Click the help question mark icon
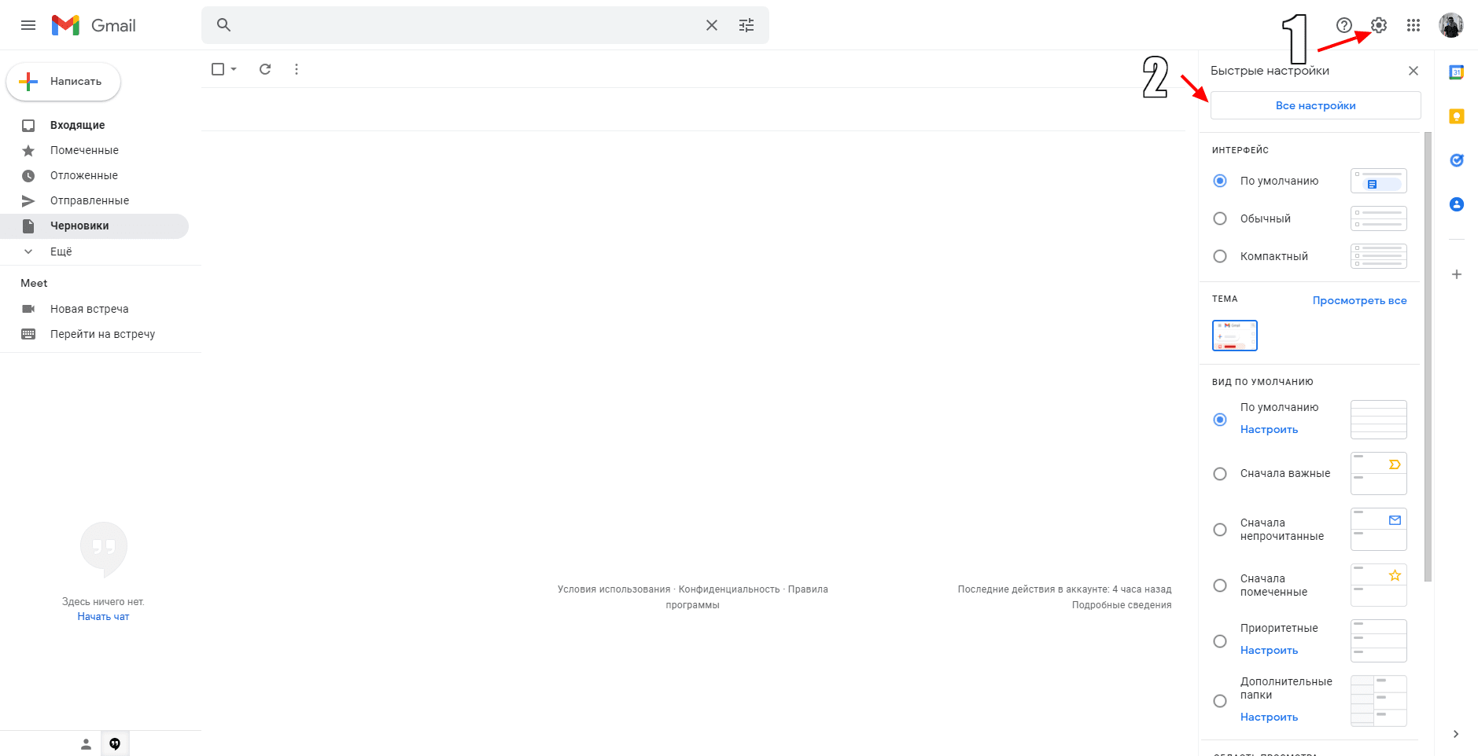This screenshot has width=1478, height=756. [x=1344, y=25]
